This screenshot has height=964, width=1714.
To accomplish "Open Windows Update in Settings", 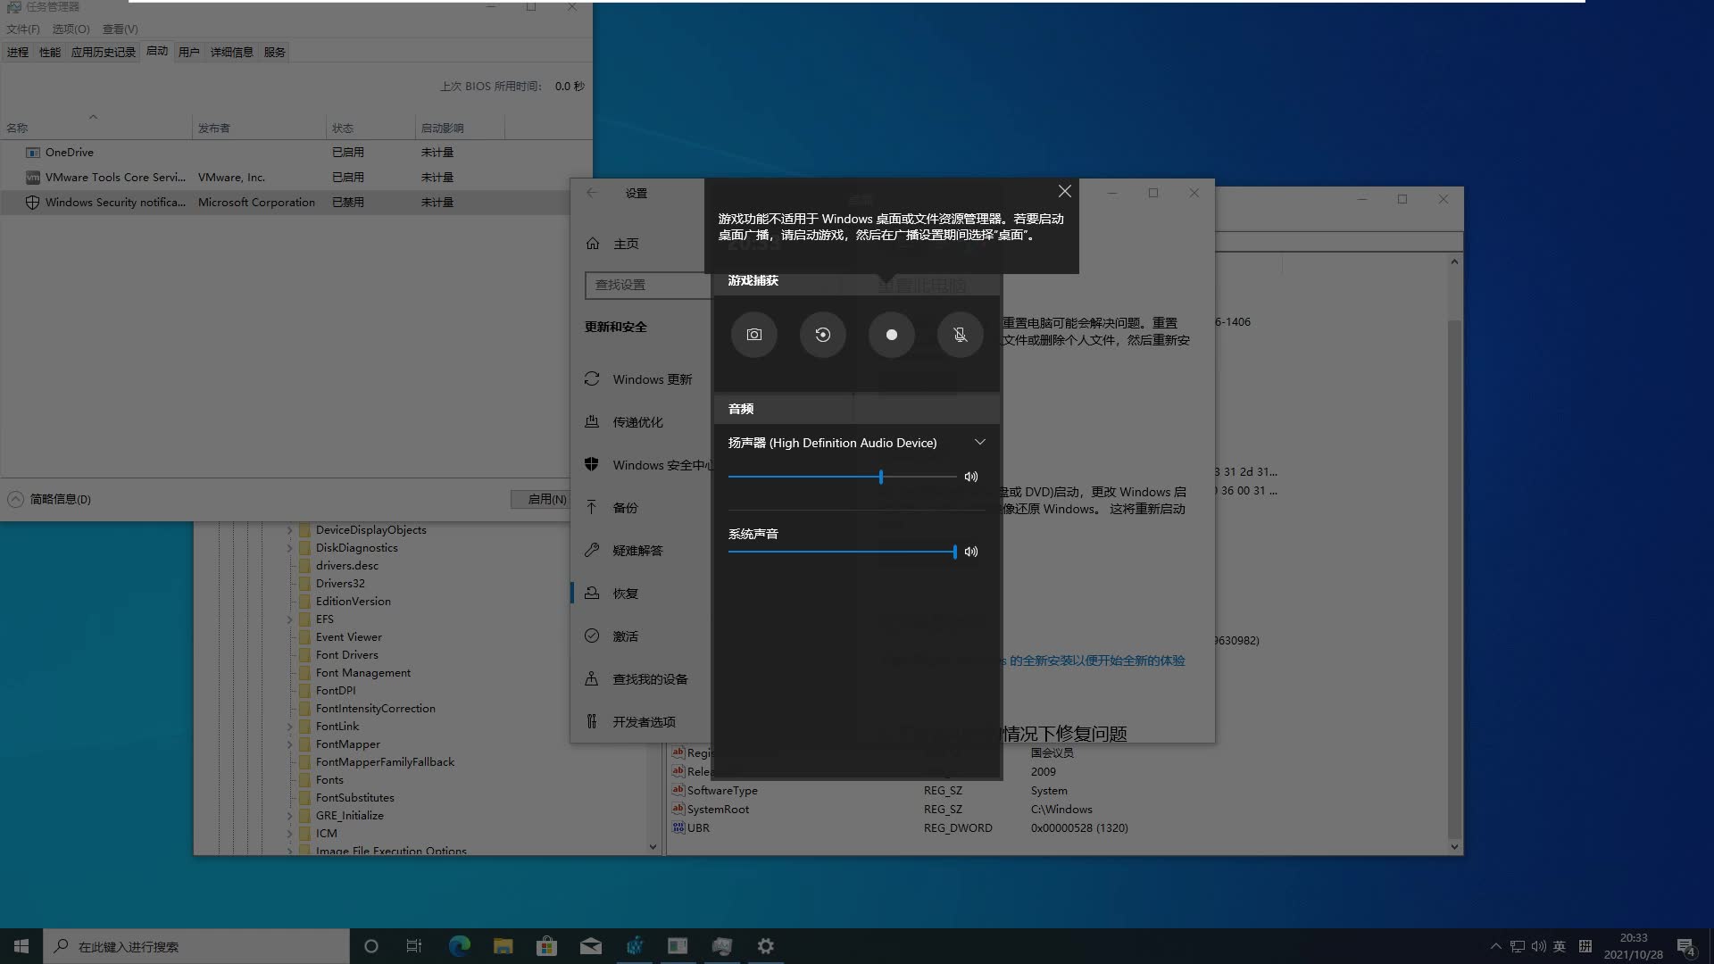I will tap(639, 379).
